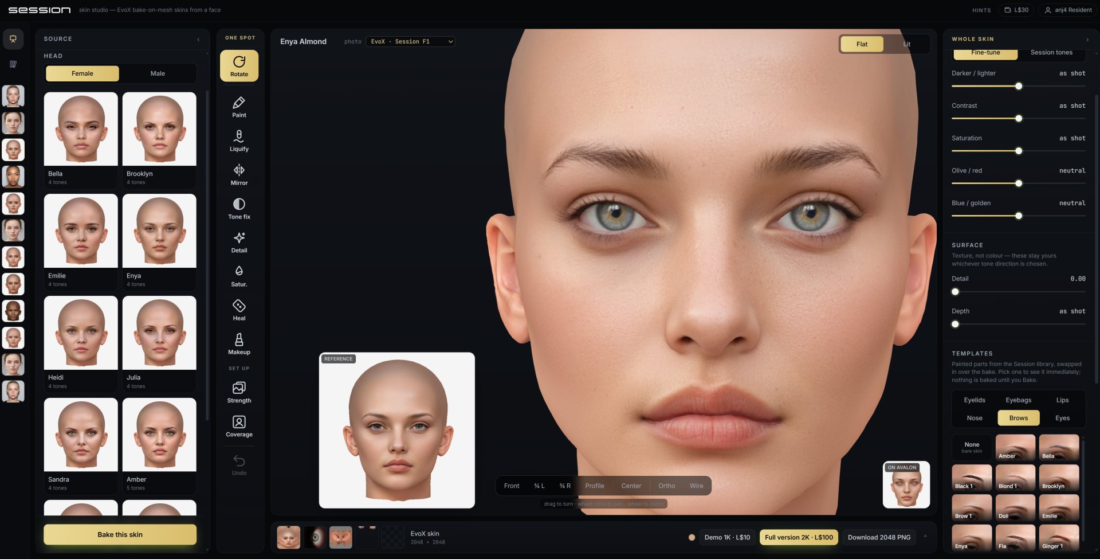Select the Heal tool
Image resolution: width=1100 pixels, height=559 pixels.
pyautogui.click(x=239, y=310)
